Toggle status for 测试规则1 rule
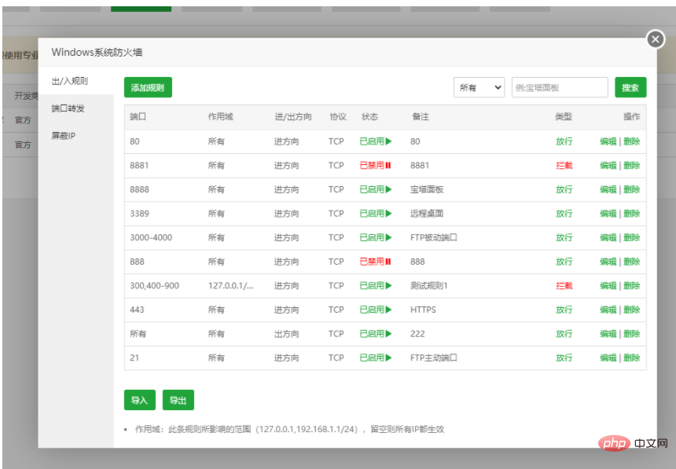The image size is (676, 469). tap(376, 286)
